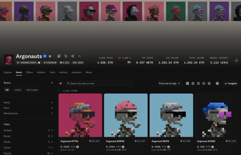Click the seller icon next to 0.2568 ETH
The width and height of the screenshot is (241, 155).
(x=169, y=147)
